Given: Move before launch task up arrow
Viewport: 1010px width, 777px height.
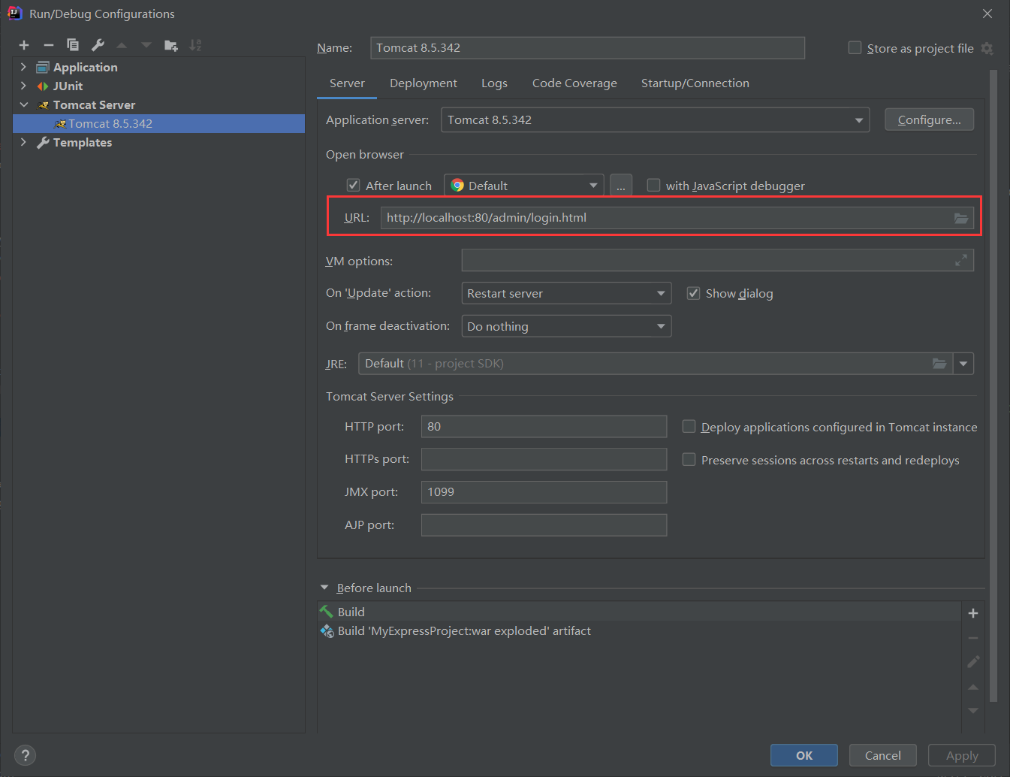Looking at the screenshot, I should pos(973,687).
